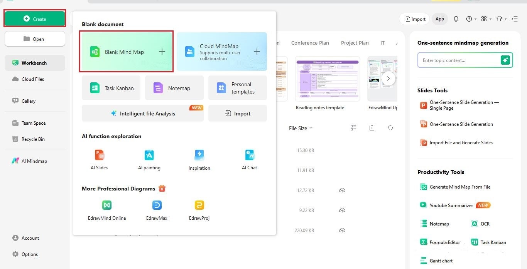This screenshot has width=527, height=269.
Task: Click the arrow to see more templates
Action: 388,78
